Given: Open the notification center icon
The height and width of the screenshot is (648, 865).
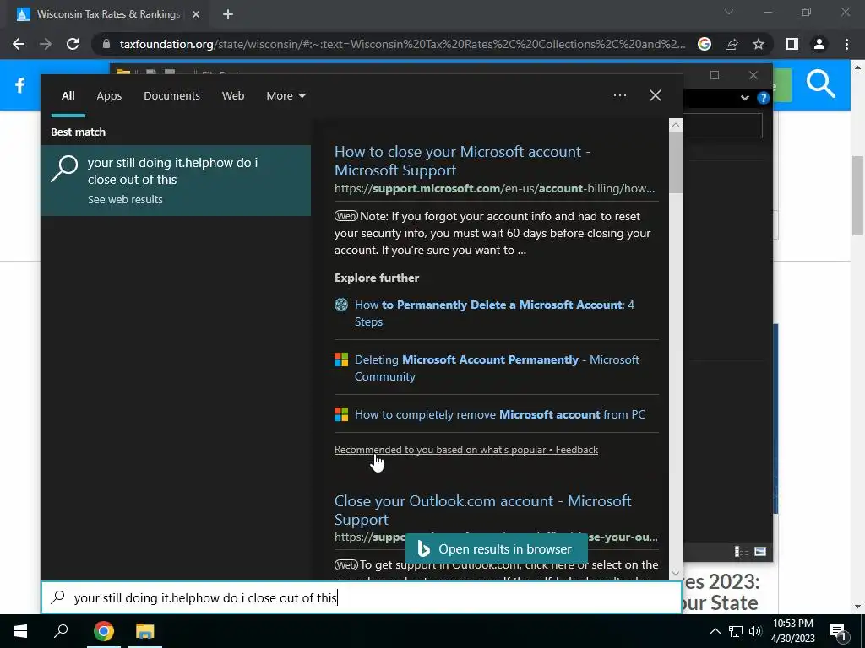Looking at the screenshot, I should point(838,632).
